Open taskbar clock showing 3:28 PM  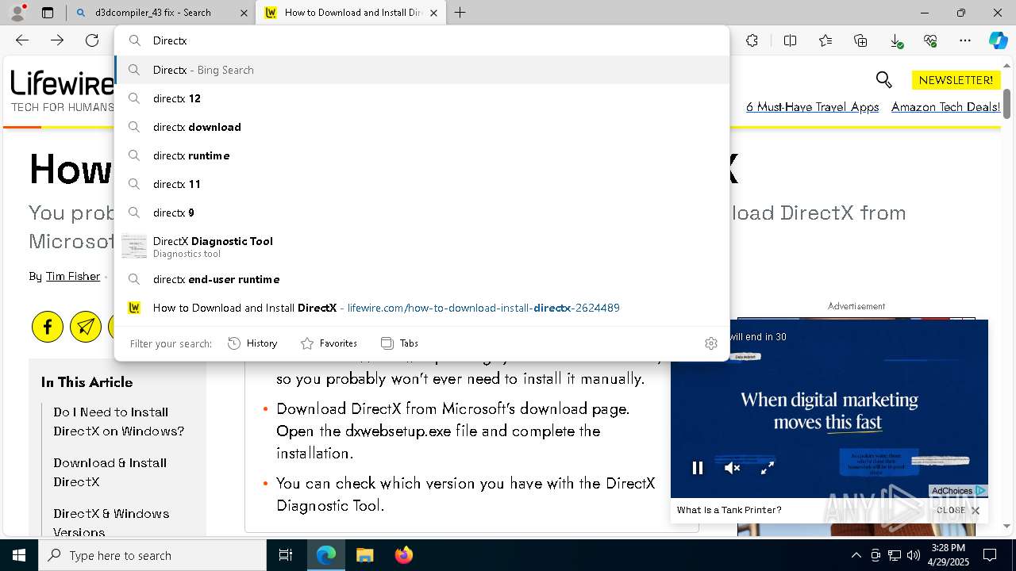coord(949,555)
